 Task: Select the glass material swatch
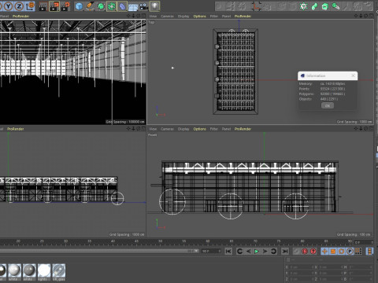[59, 272]
